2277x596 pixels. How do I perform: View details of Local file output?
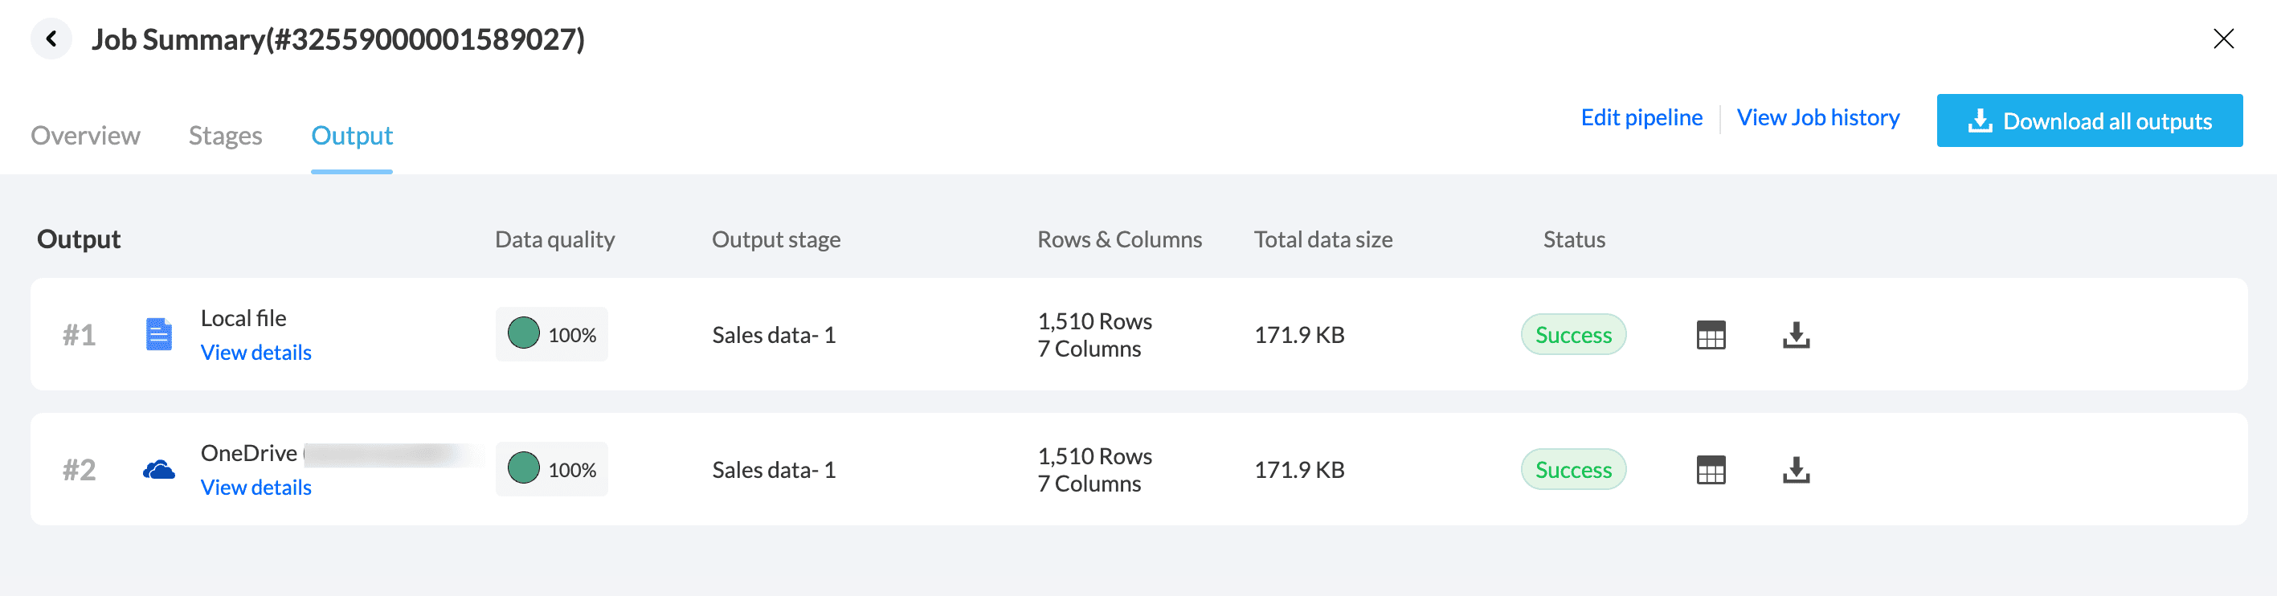[x=255, y=353]
